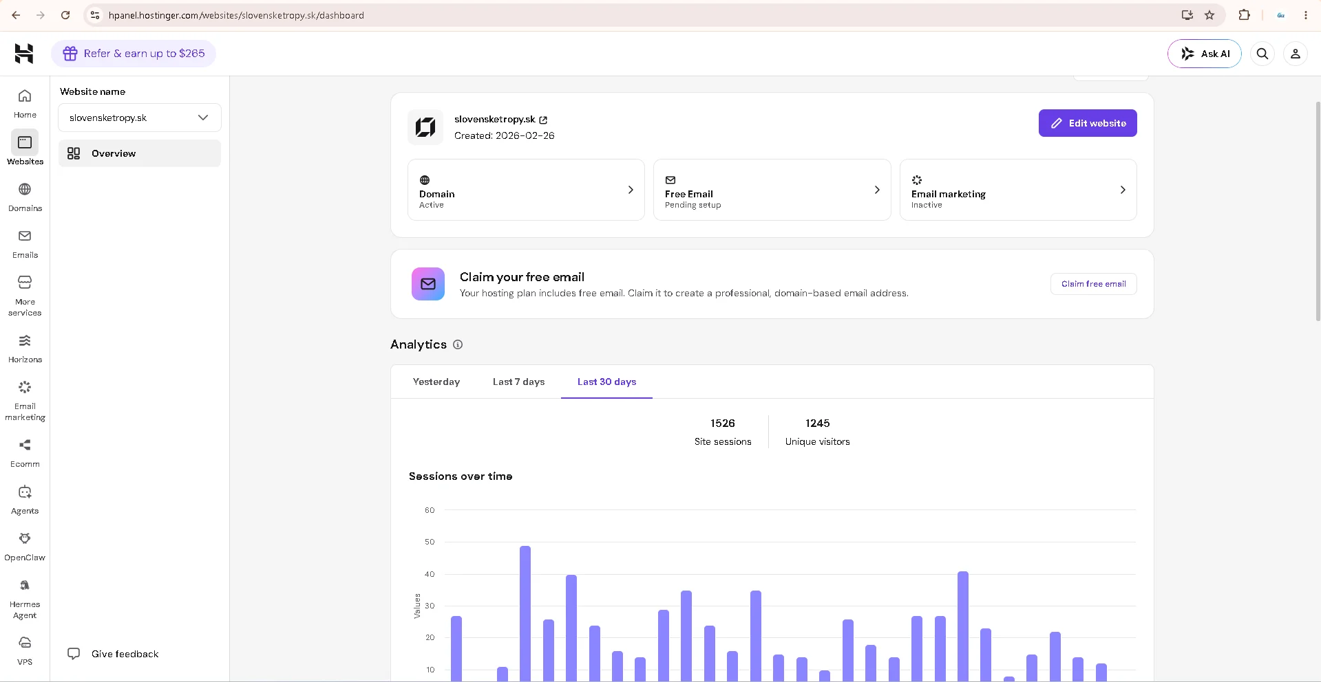1321x682 pixels.
Task: Open the user profile icon
Action: 1295,54
